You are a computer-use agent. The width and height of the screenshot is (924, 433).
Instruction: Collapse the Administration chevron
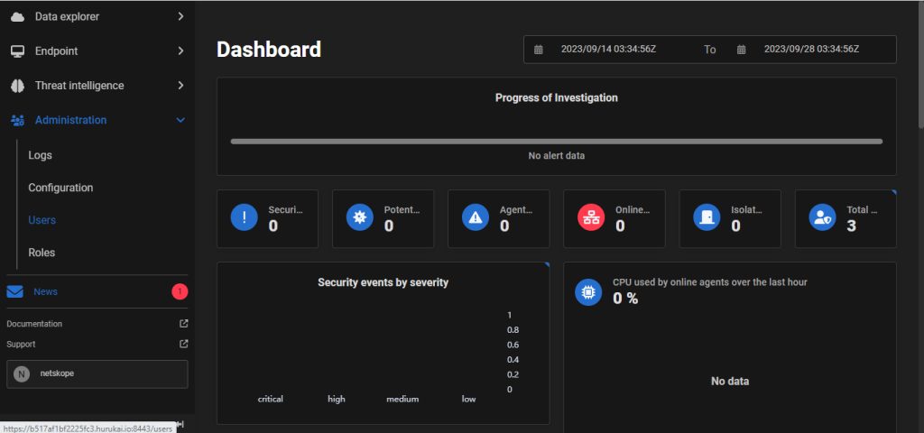tap(180, 120)
